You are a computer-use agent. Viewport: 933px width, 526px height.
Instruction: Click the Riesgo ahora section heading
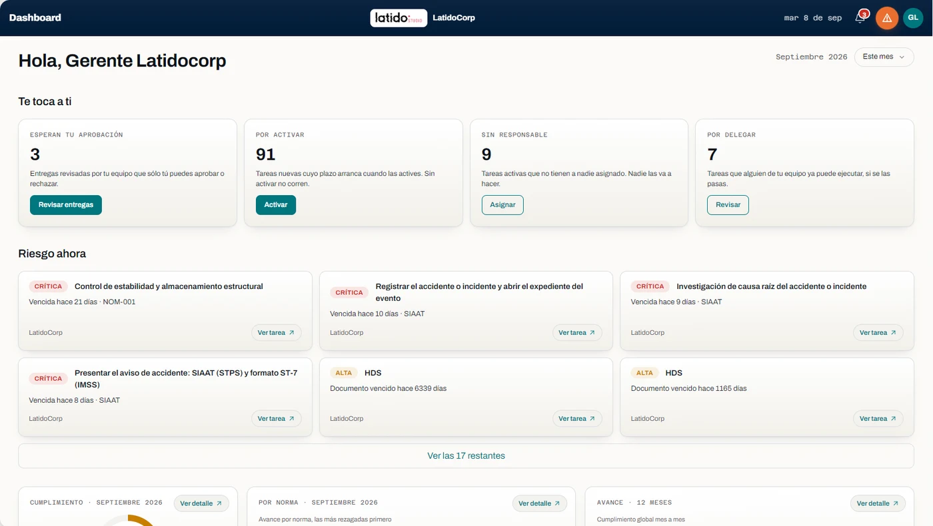pos(52,254)
